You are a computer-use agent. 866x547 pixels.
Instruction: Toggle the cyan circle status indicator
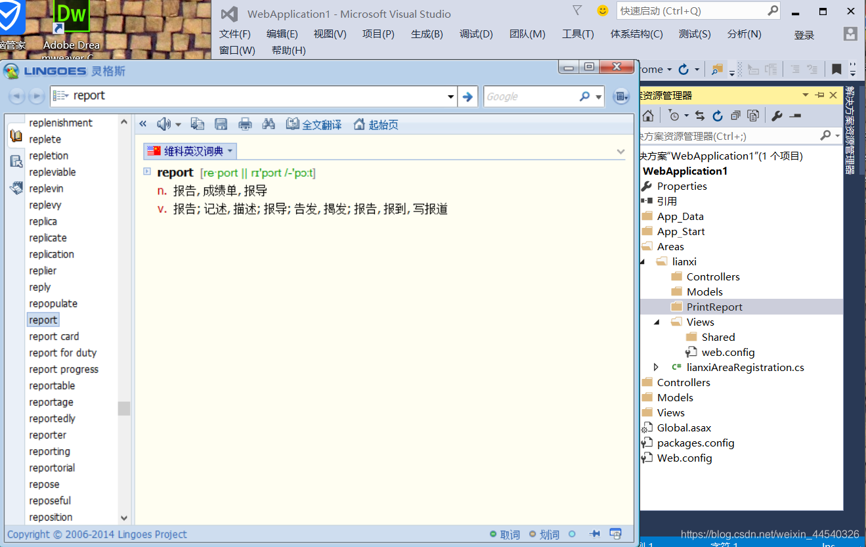[x=572, y=534]
